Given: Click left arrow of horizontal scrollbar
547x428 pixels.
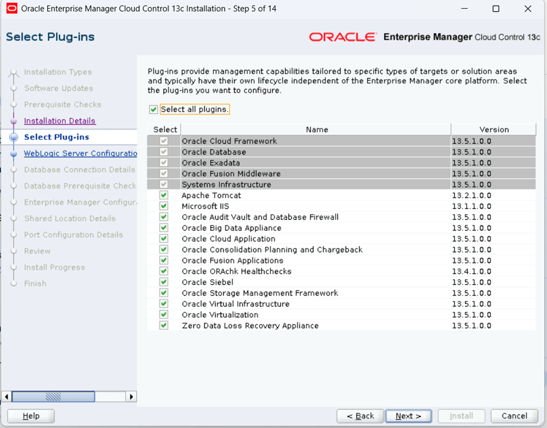Looking at the screenshot, I should (6, 397).
